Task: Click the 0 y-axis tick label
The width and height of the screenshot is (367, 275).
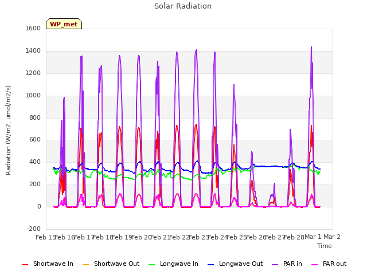Action: click(39, 207)
